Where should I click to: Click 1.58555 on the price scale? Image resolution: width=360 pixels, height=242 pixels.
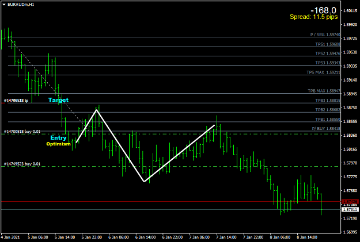[x=350, y=121]
